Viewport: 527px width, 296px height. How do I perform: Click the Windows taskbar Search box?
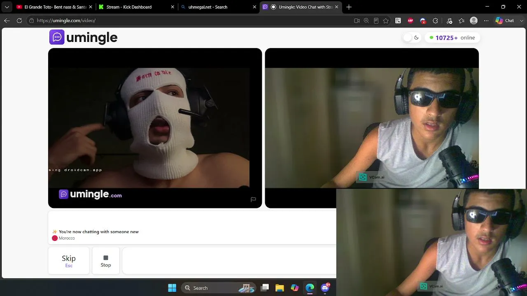tap(219, 288)
